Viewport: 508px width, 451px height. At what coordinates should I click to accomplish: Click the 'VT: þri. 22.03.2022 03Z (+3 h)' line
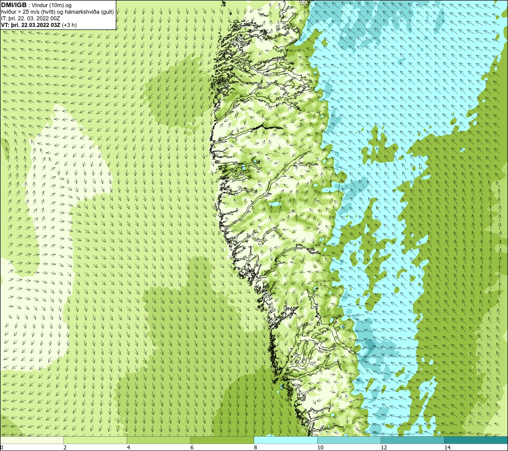click(39, 25)
